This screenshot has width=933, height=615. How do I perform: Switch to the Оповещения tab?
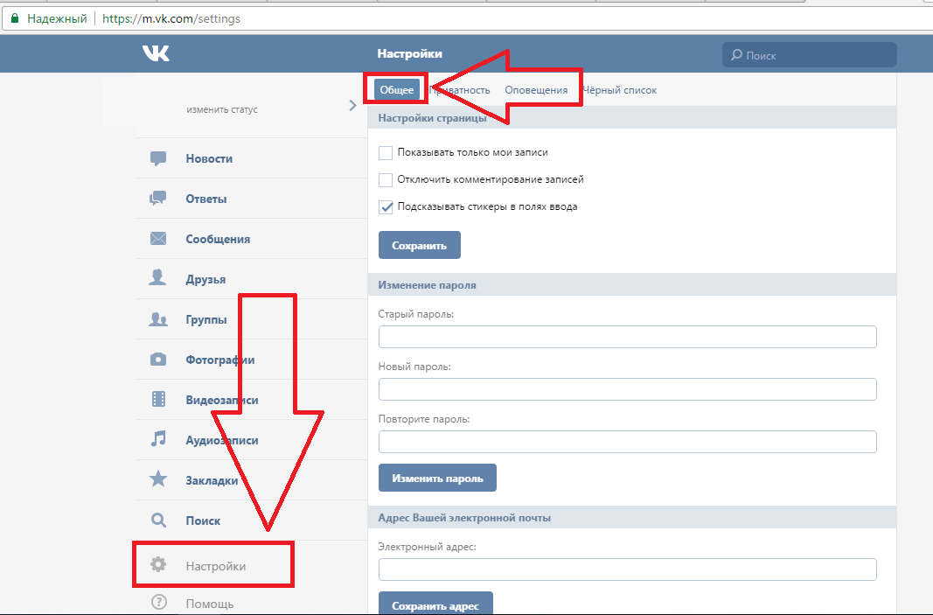[x=536, y=90]
